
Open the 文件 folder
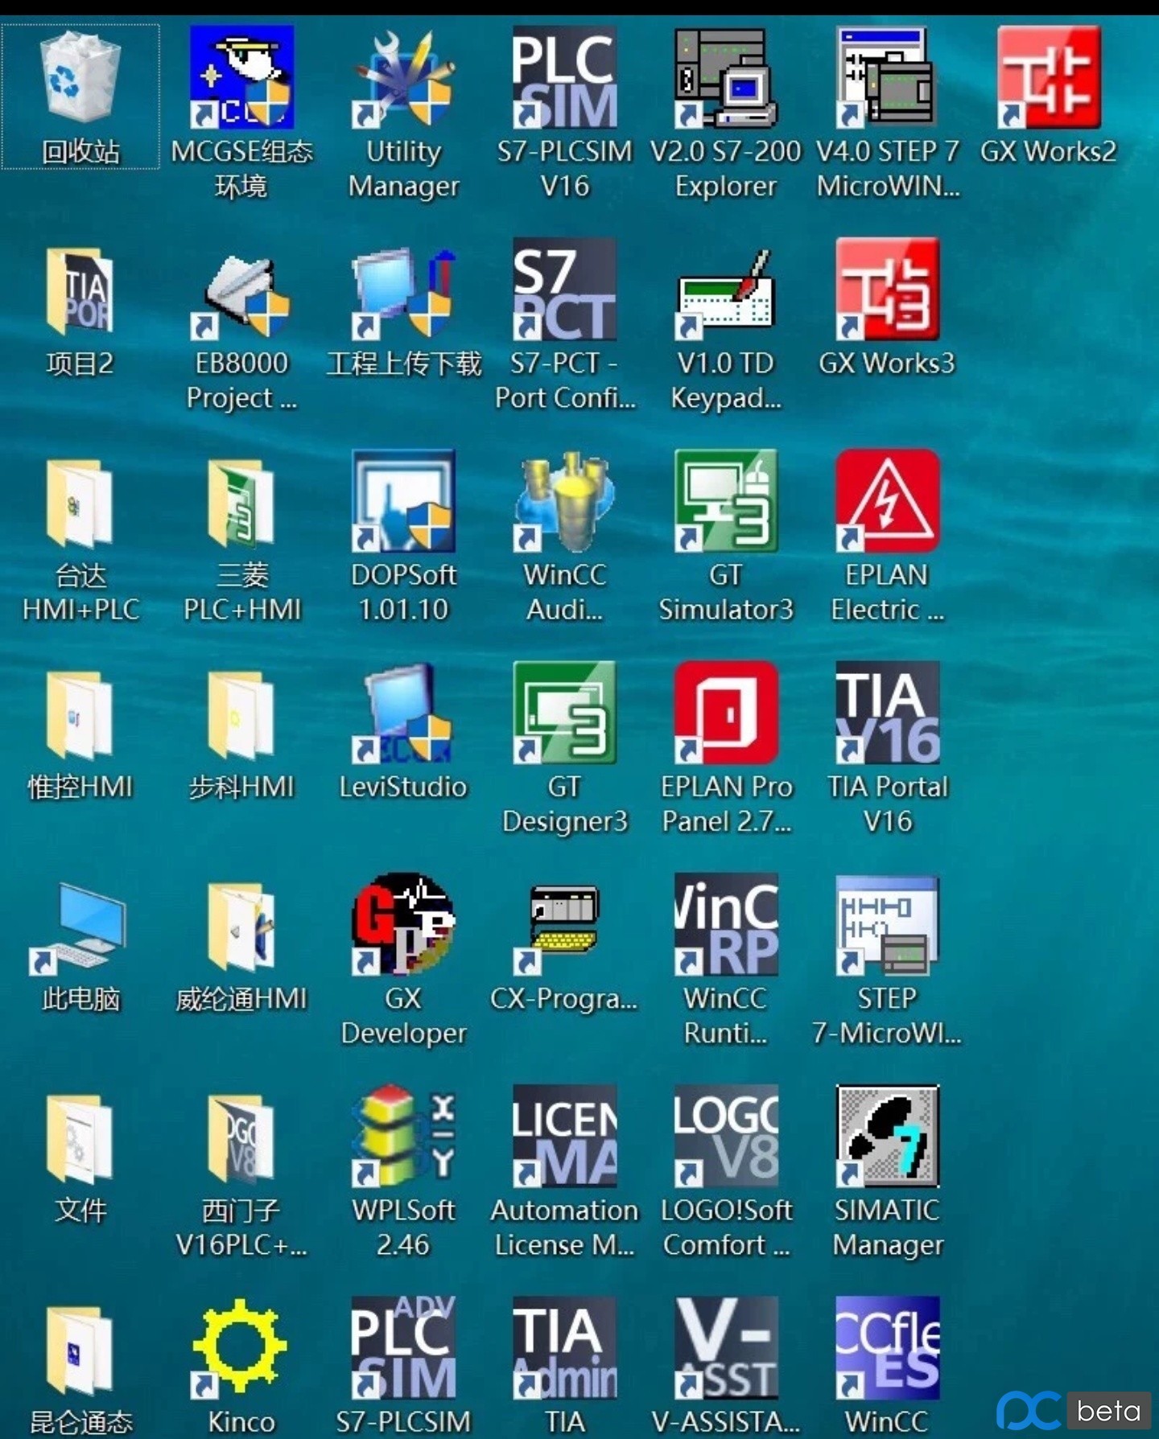pos(80,1139)
